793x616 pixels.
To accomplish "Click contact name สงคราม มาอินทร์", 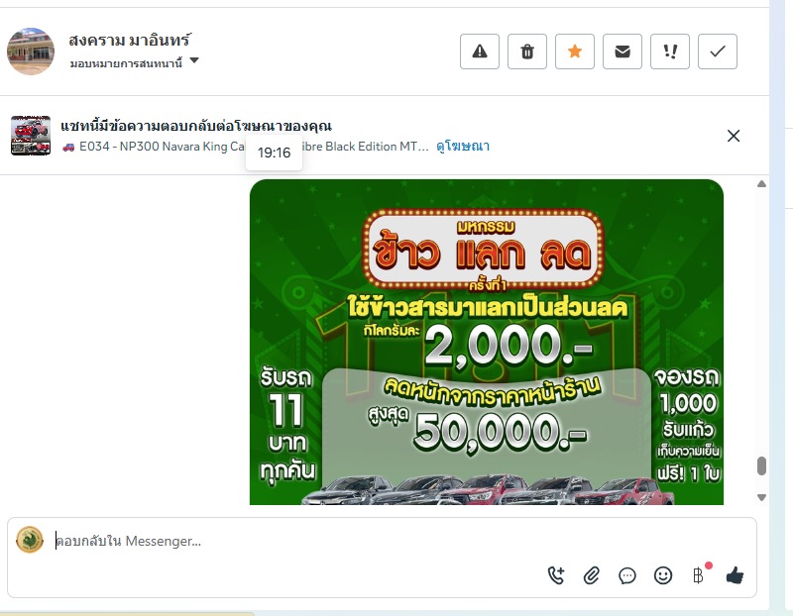I will click(x=130, y=40).
